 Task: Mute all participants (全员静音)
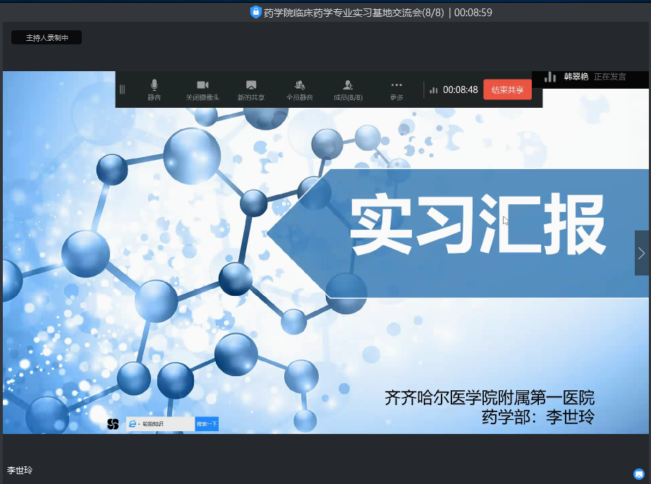300,89
